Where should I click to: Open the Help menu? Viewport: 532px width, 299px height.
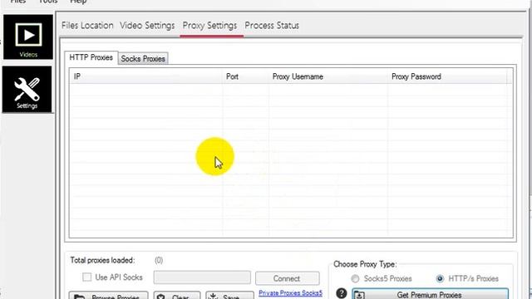[x=78, y=2]
